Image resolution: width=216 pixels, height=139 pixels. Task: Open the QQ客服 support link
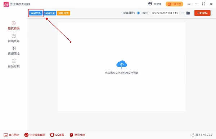(x=57, y=135)
